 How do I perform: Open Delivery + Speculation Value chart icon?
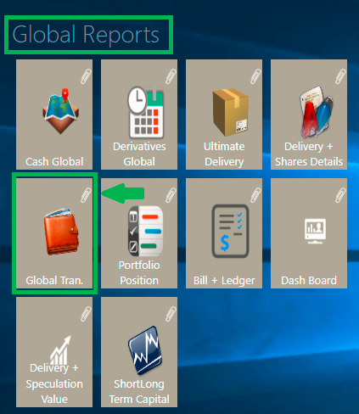point(60,350)
